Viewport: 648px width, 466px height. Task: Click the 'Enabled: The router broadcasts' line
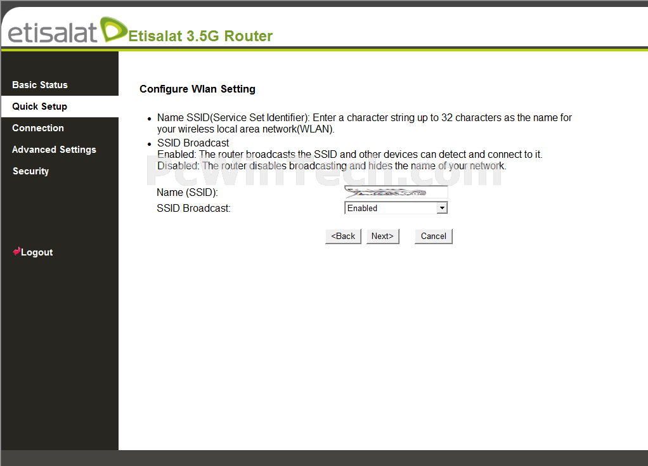tap(349, 155)
